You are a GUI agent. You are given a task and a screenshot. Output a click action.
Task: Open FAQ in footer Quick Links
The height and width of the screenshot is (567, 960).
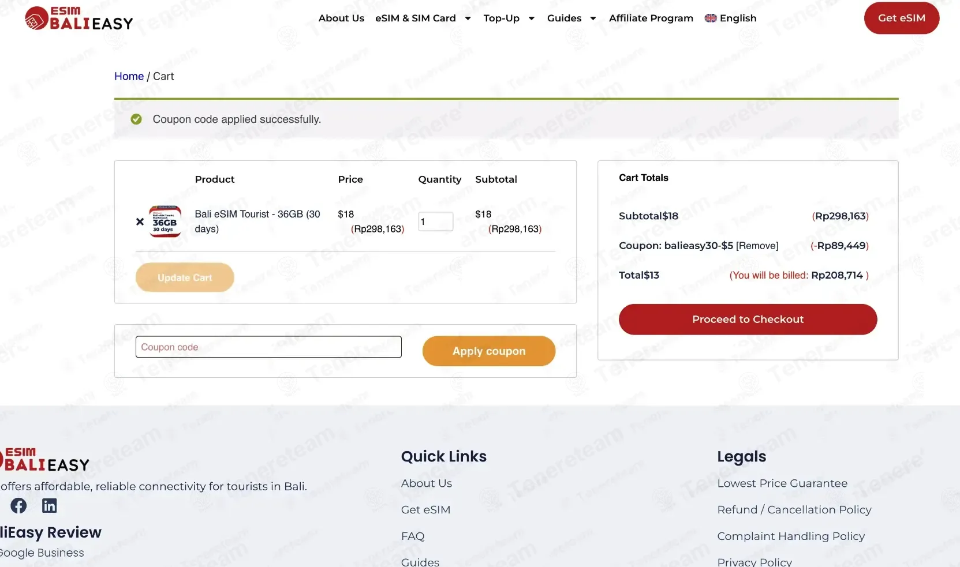click(x=413, y=536)
